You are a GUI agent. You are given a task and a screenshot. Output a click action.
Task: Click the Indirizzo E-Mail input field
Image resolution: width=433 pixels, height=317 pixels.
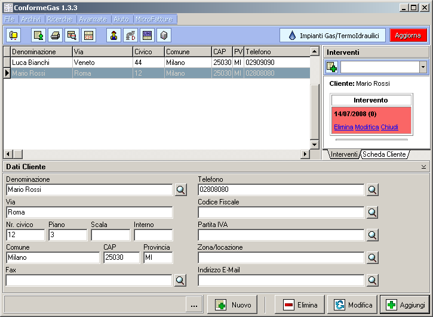tap(281, 281)
